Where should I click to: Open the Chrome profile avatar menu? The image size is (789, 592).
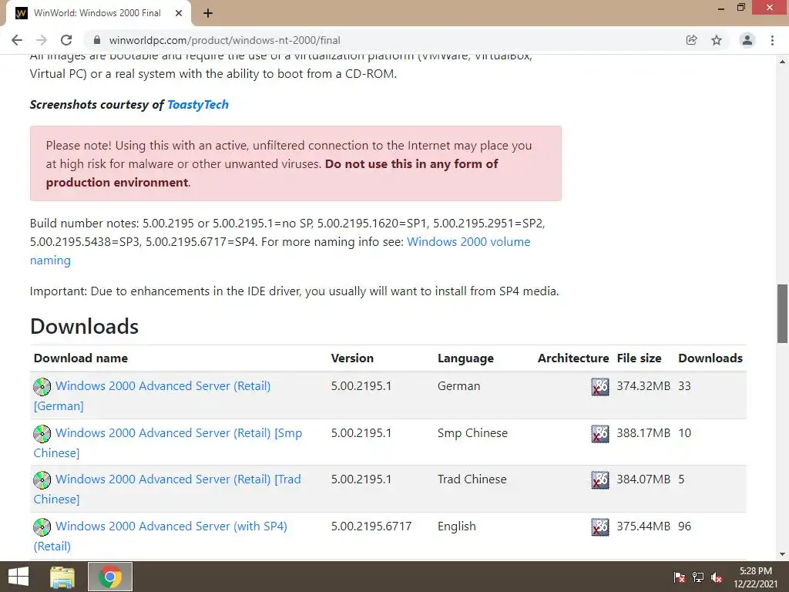point(747,40)
